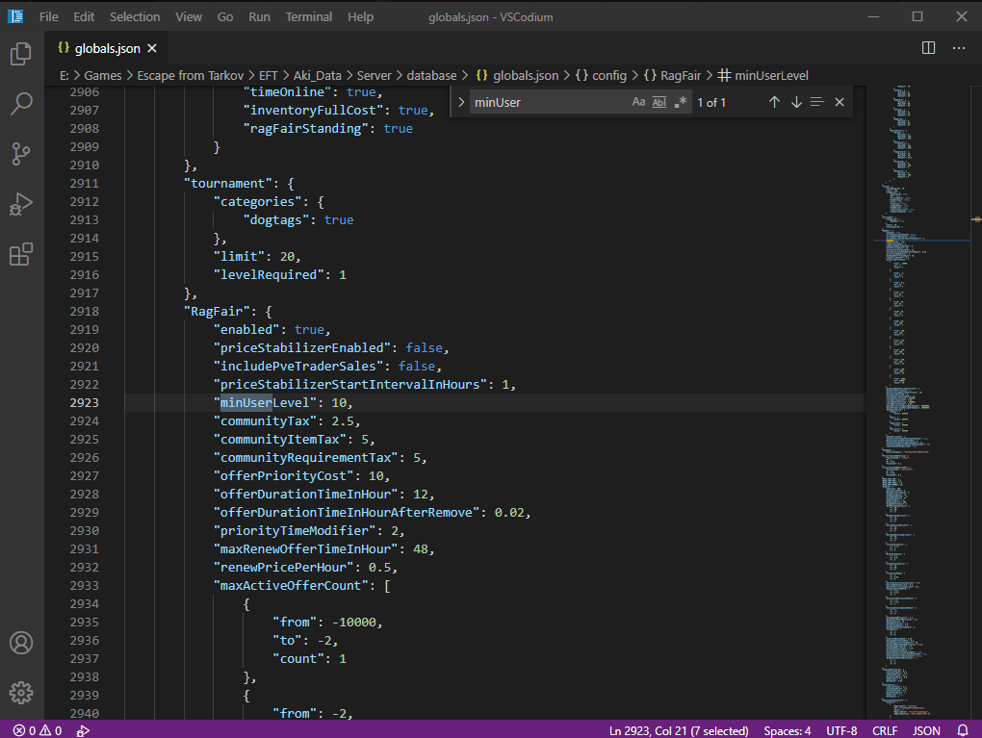The image size is (982, 738).
Task: Click Escape from Tarkov breadcrumb
Action: coord(191,76)
